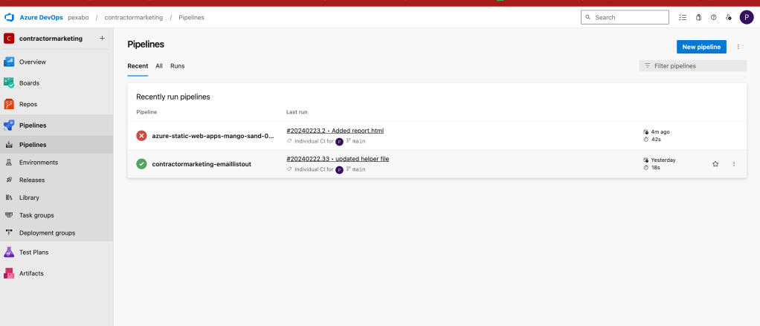Image resolution: width=760 pixels, height=326 pixels.
Task: Open the work items list icon
Action: point(683,17)
